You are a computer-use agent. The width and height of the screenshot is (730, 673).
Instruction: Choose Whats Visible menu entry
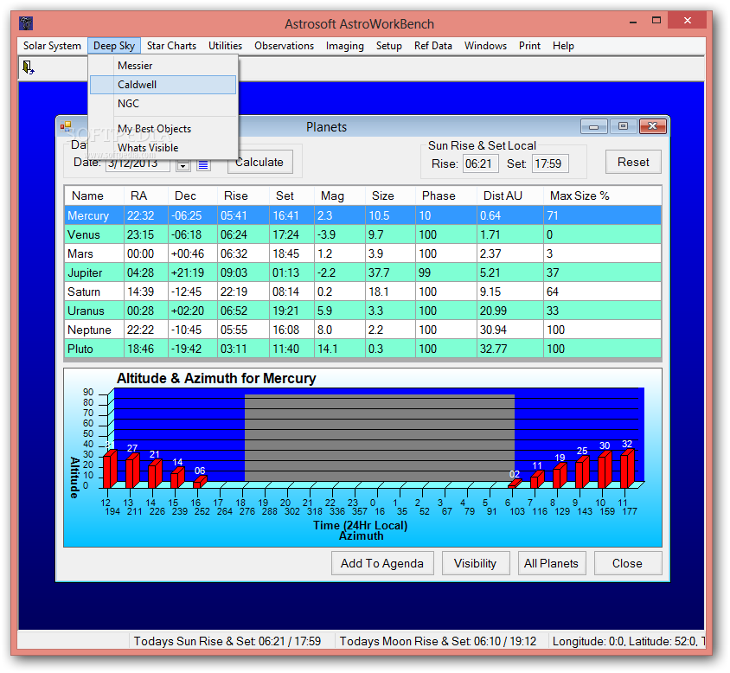(163, 148)
